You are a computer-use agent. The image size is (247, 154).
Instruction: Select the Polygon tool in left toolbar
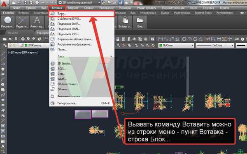pos(3,69)
